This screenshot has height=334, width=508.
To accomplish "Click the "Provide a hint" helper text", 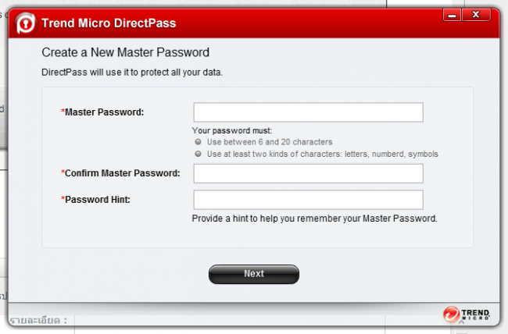I will [x=314, y=219].
